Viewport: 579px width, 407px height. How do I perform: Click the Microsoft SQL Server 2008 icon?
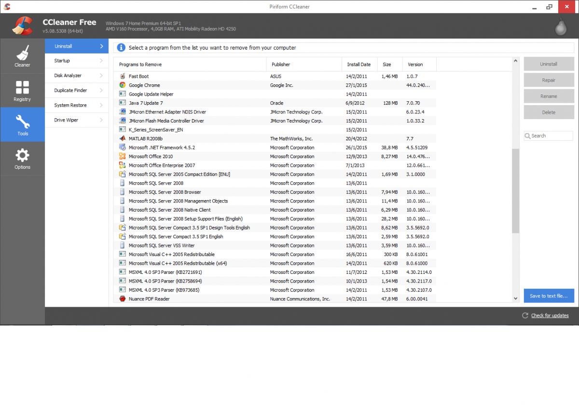(x=122, y=183)
